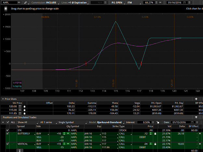Open the BUTTERFLY spread type dropdown
Screen dimensions: 203x152
[26, 134]
